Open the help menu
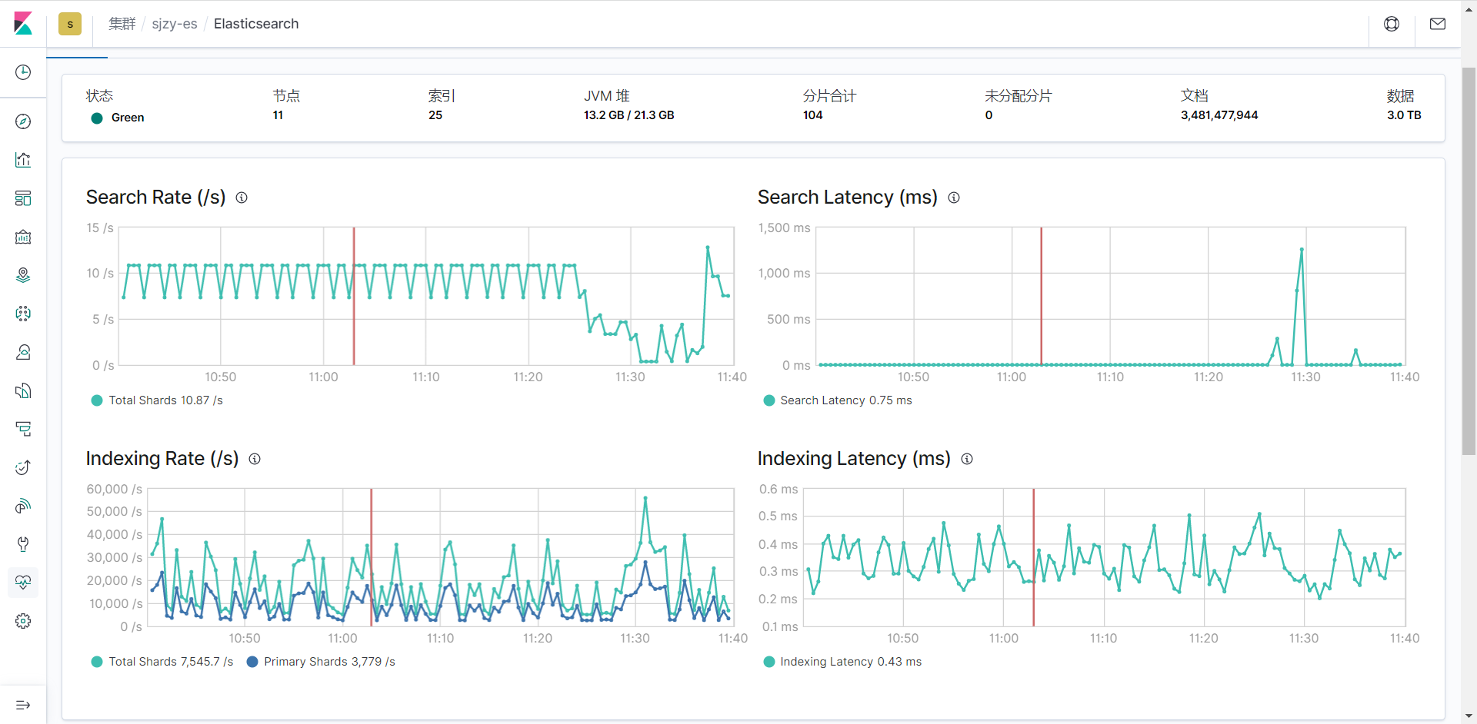The width and height of the screenshot is (1477, 724). (1392, 24)
